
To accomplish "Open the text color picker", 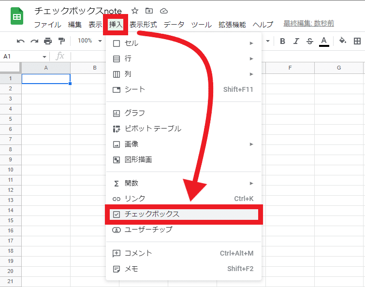I will 324,42.
